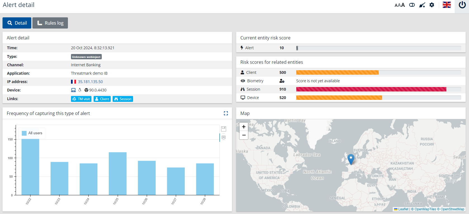Click the Biometry user status icon
Image resolution: width=469 pixels, height=214 pixels.
(282, 81)
